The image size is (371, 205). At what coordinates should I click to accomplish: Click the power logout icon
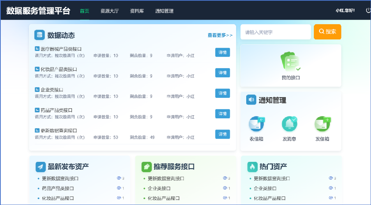(368, 10)
